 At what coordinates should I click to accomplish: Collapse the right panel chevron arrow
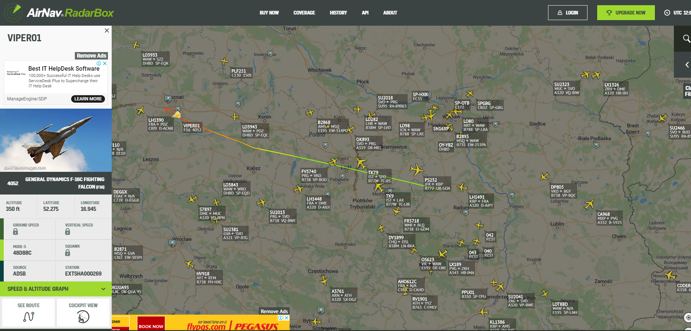click(687, 65)
